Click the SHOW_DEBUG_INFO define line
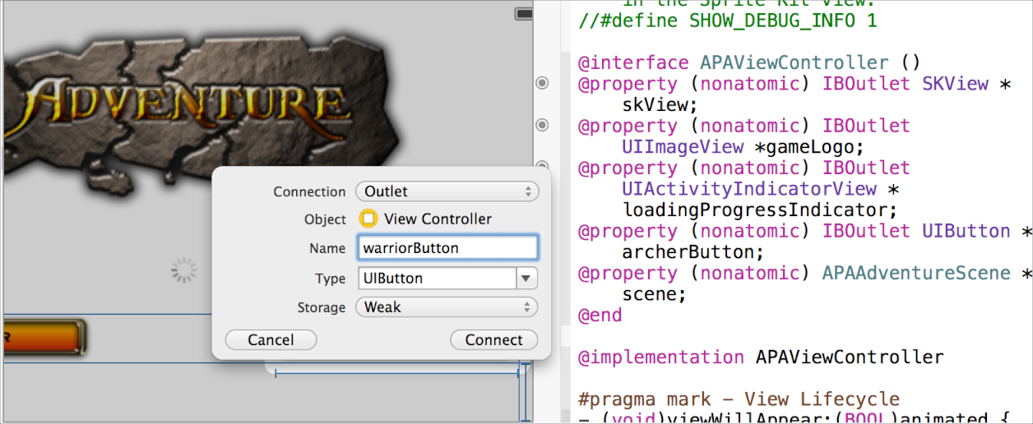This screenshot has width=1033, height=424. 728,21
